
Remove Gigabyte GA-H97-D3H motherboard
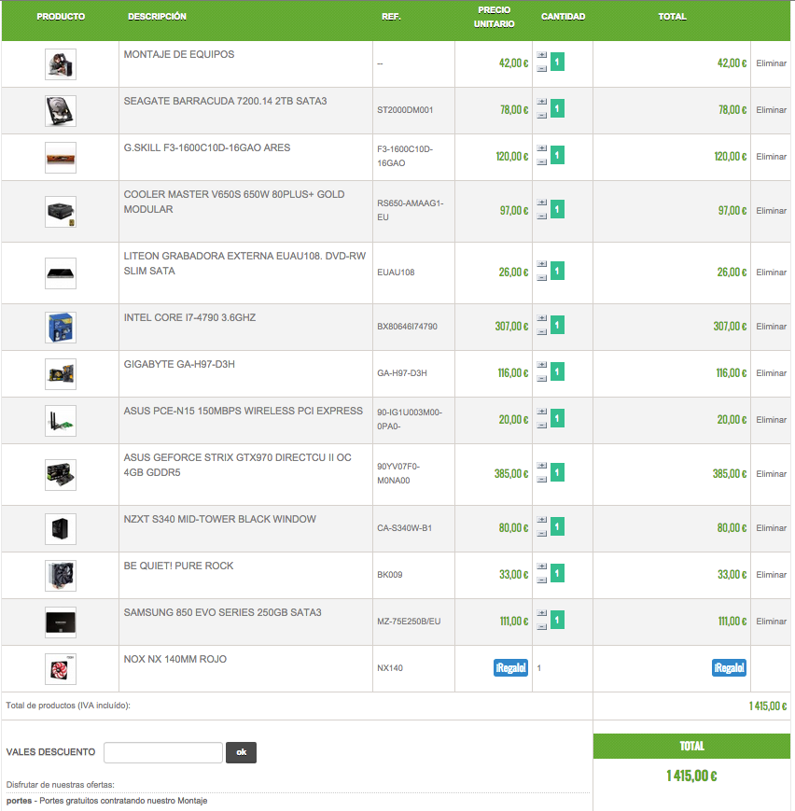point(771,373)
